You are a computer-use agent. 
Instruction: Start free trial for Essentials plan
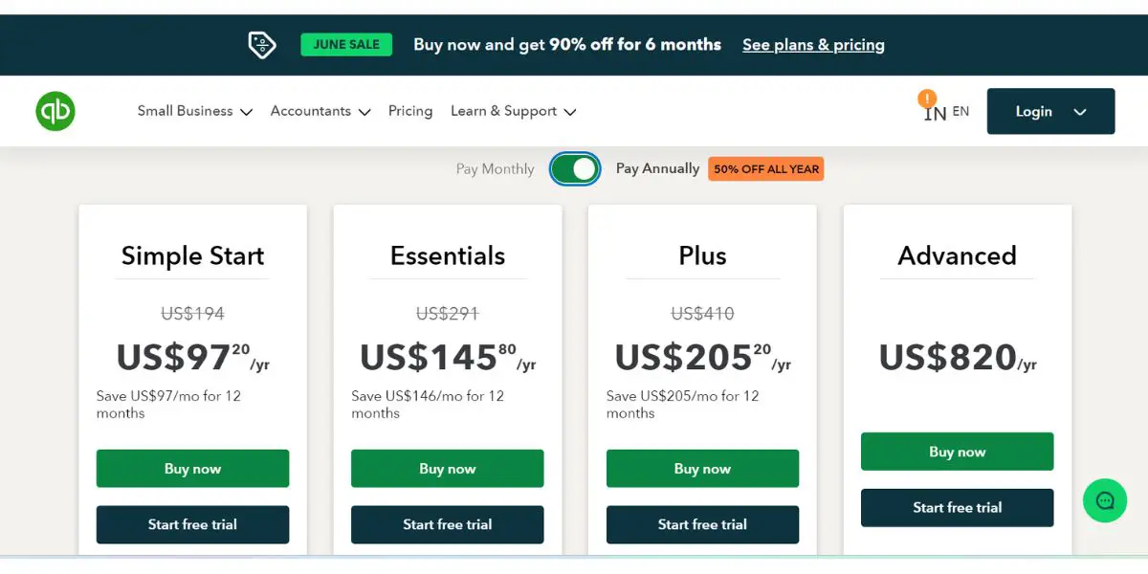[448, 524]
